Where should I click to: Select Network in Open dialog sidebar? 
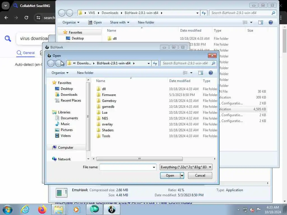coord(64,159)
